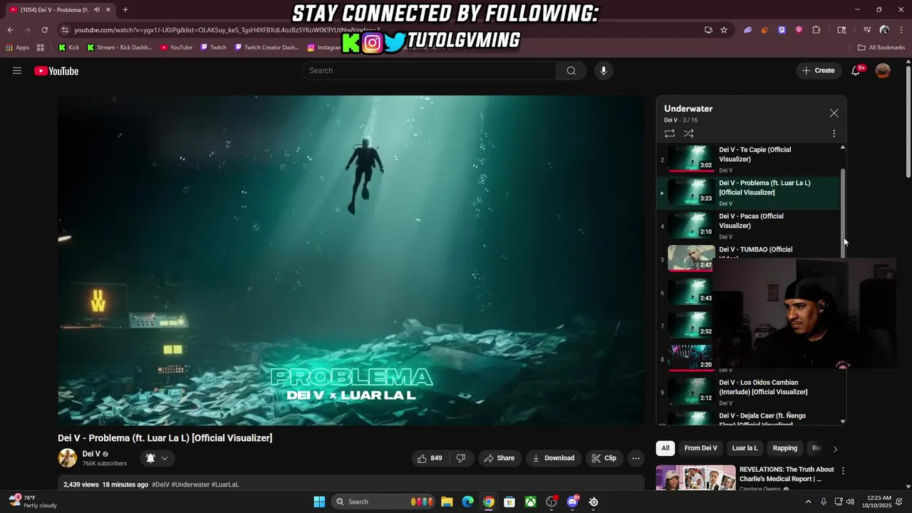Viewport: 912px width, 513px height.
Task: Open REVELATIONS Charlie's Medical Report video
Action: click(787, 474)
